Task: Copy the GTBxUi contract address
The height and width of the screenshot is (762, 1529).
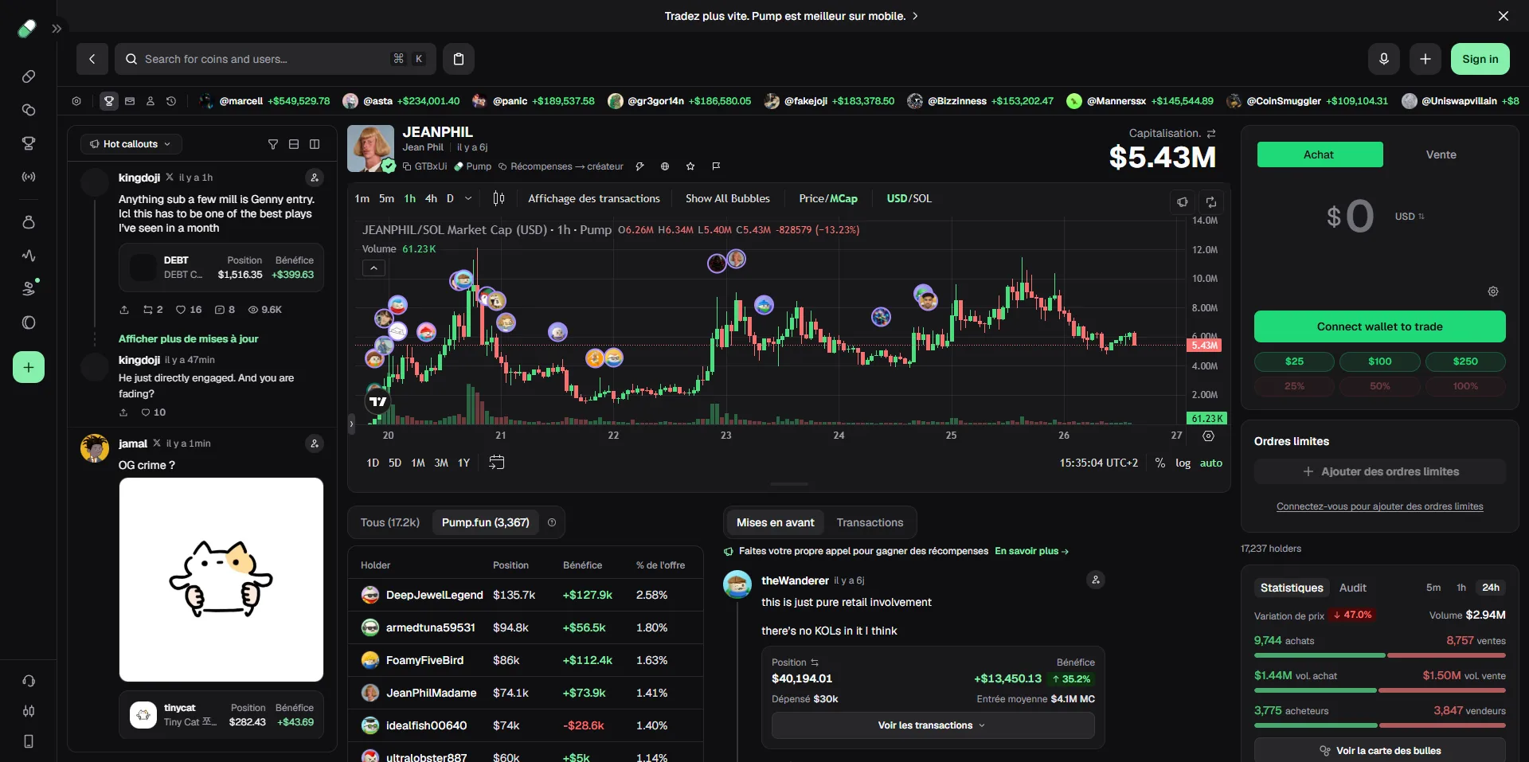Action: (x=425, y=166)
